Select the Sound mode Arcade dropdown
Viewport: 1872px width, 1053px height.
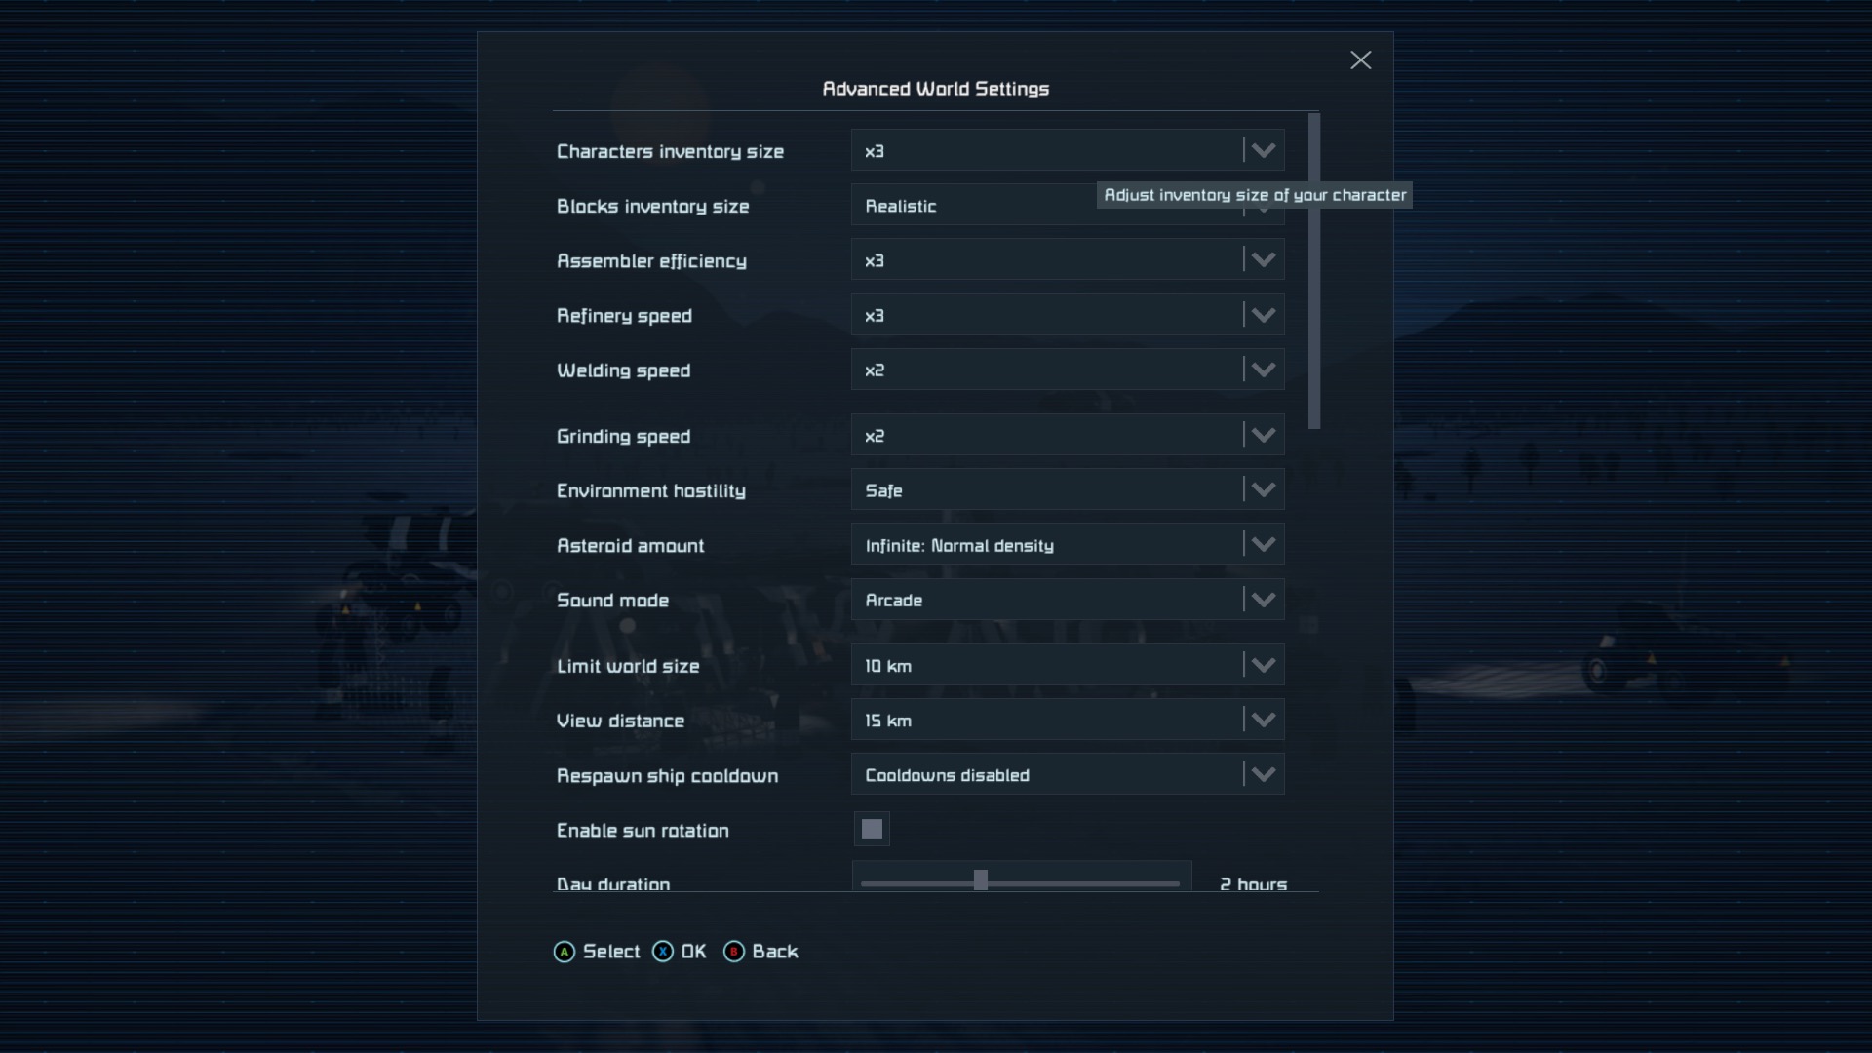(x=1067, y=600)
